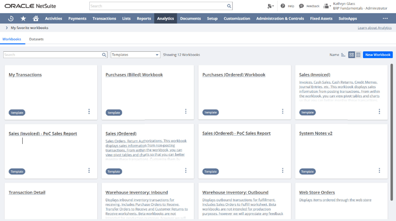Click the New Workbook button
Image resolution: width=396 pixels, height=221 pixels.
tap(378, 55)
